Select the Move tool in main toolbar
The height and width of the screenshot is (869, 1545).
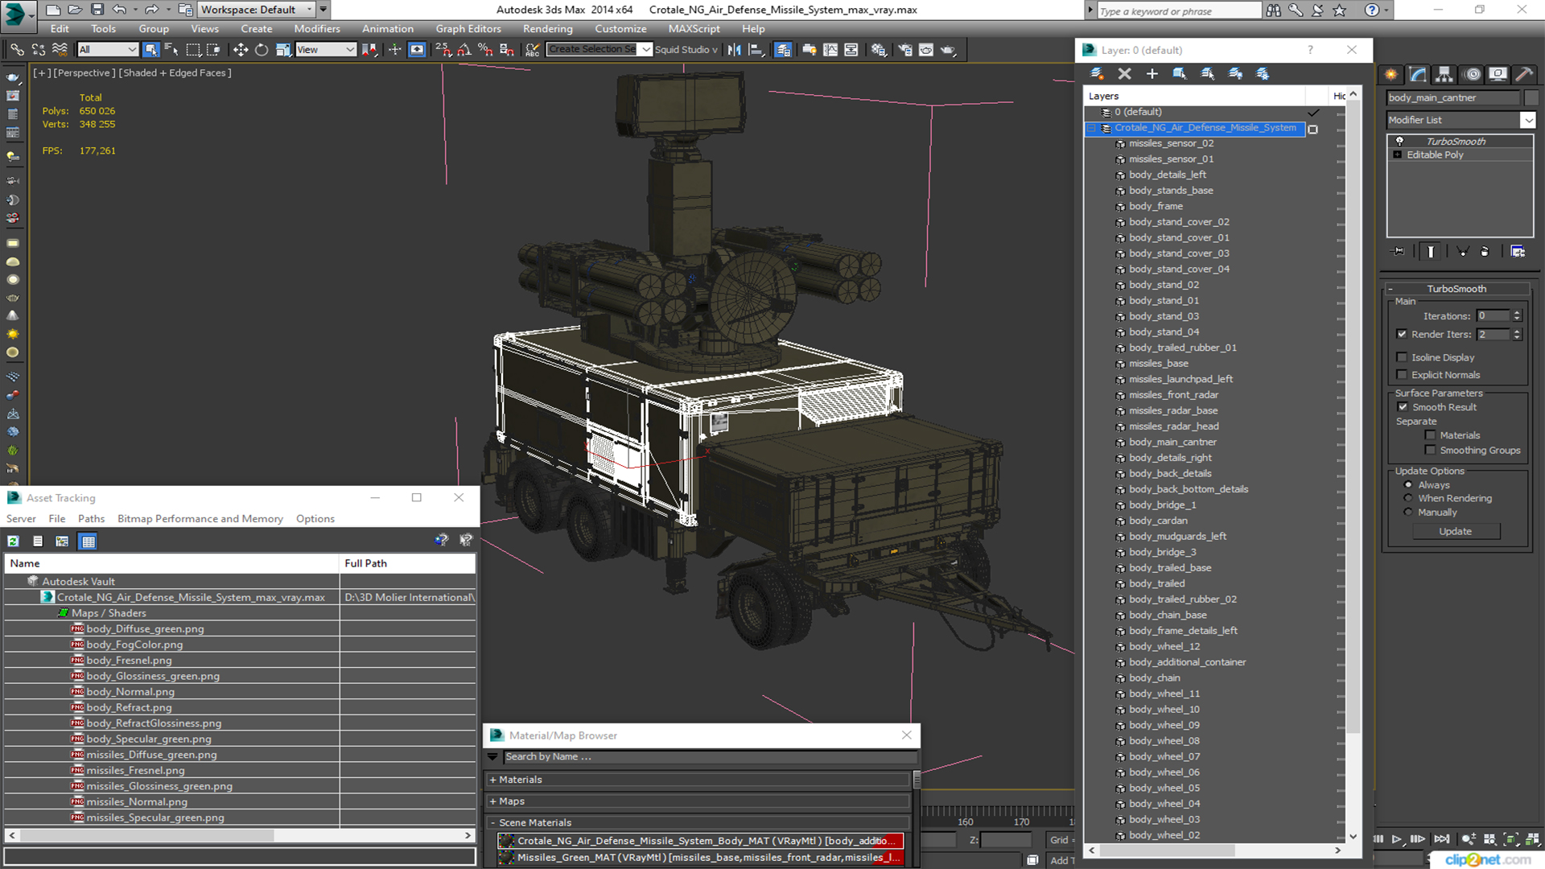point(241,50)
